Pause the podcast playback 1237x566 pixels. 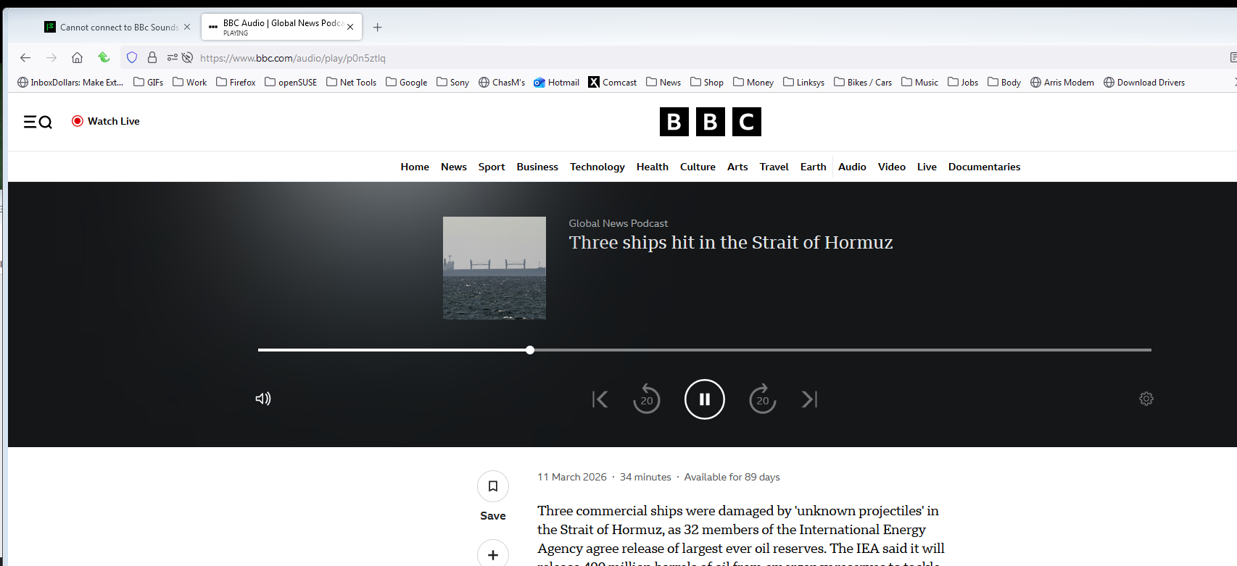(704, 399)
